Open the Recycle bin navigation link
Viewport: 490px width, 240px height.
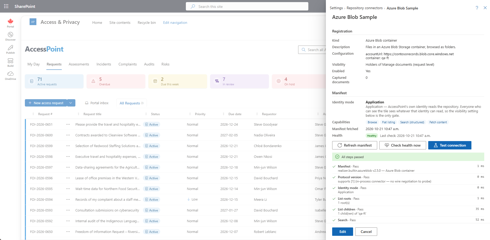147,23
